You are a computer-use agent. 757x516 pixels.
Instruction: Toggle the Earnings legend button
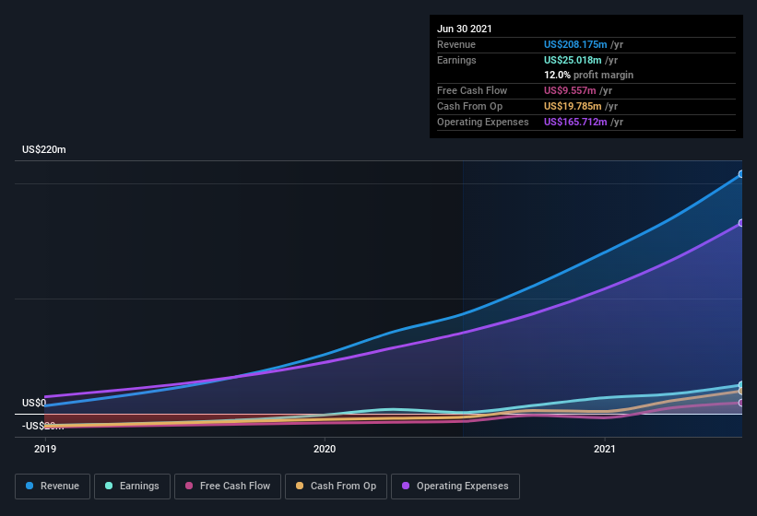132,487
